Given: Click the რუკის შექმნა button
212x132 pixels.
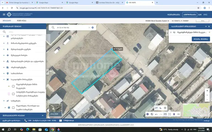Looking at the screenshot, I should click(x=201, y=39).
